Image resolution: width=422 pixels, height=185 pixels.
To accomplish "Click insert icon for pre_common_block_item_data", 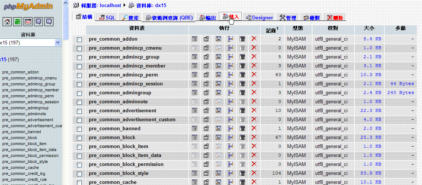I will pyautogui.click(x=230, y=155).
